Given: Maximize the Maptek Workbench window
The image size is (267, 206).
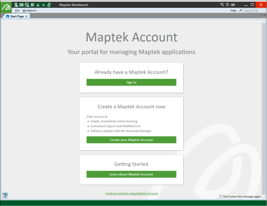Looking at the screenshot, I should [x=253, y=5].
